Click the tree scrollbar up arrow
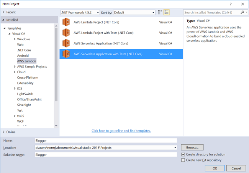This screenshot has width=249, height=173. 56,26
